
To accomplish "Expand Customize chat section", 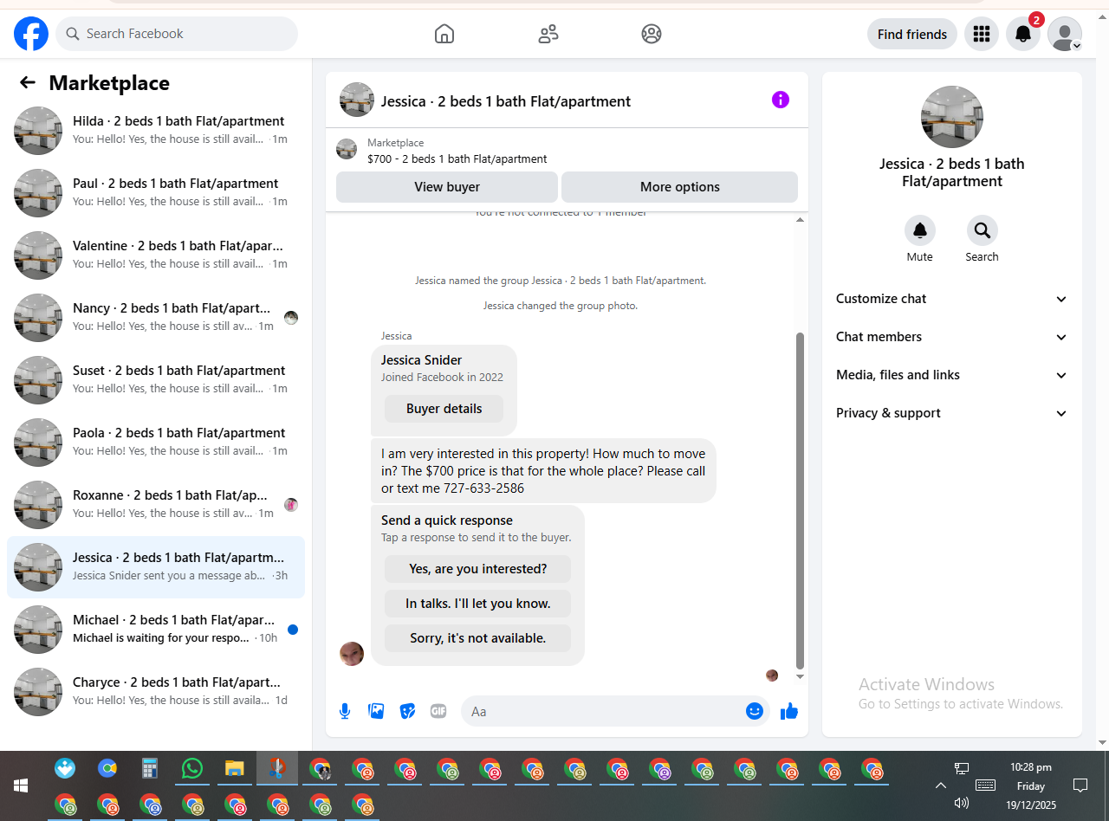I will pyautogui.click(x=952, y=299).
